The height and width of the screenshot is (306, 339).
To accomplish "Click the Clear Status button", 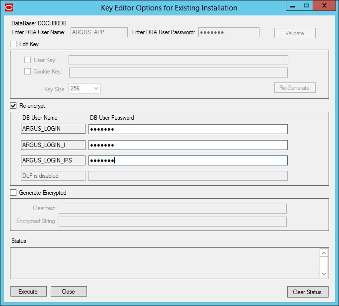I will [308, 292].
